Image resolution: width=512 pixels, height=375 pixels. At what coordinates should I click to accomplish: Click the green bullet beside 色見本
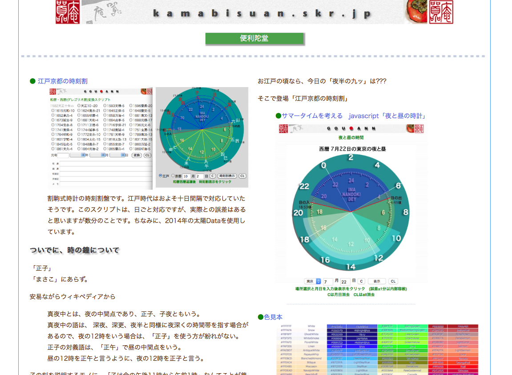(x=261, y=317)
